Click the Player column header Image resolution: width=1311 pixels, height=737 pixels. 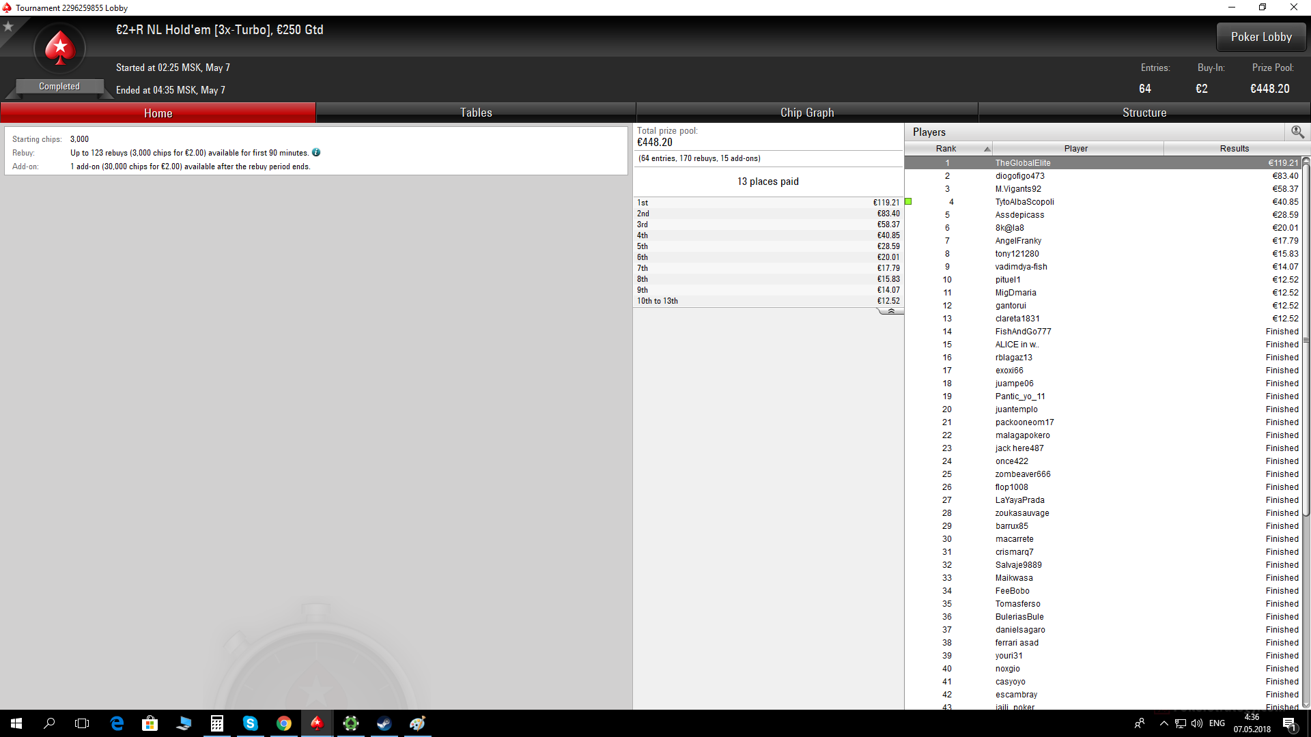point(1076,149)
